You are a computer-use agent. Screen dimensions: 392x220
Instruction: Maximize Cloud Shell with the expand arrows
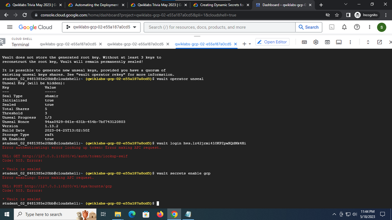pyautogui.click(x=368, y=42)
